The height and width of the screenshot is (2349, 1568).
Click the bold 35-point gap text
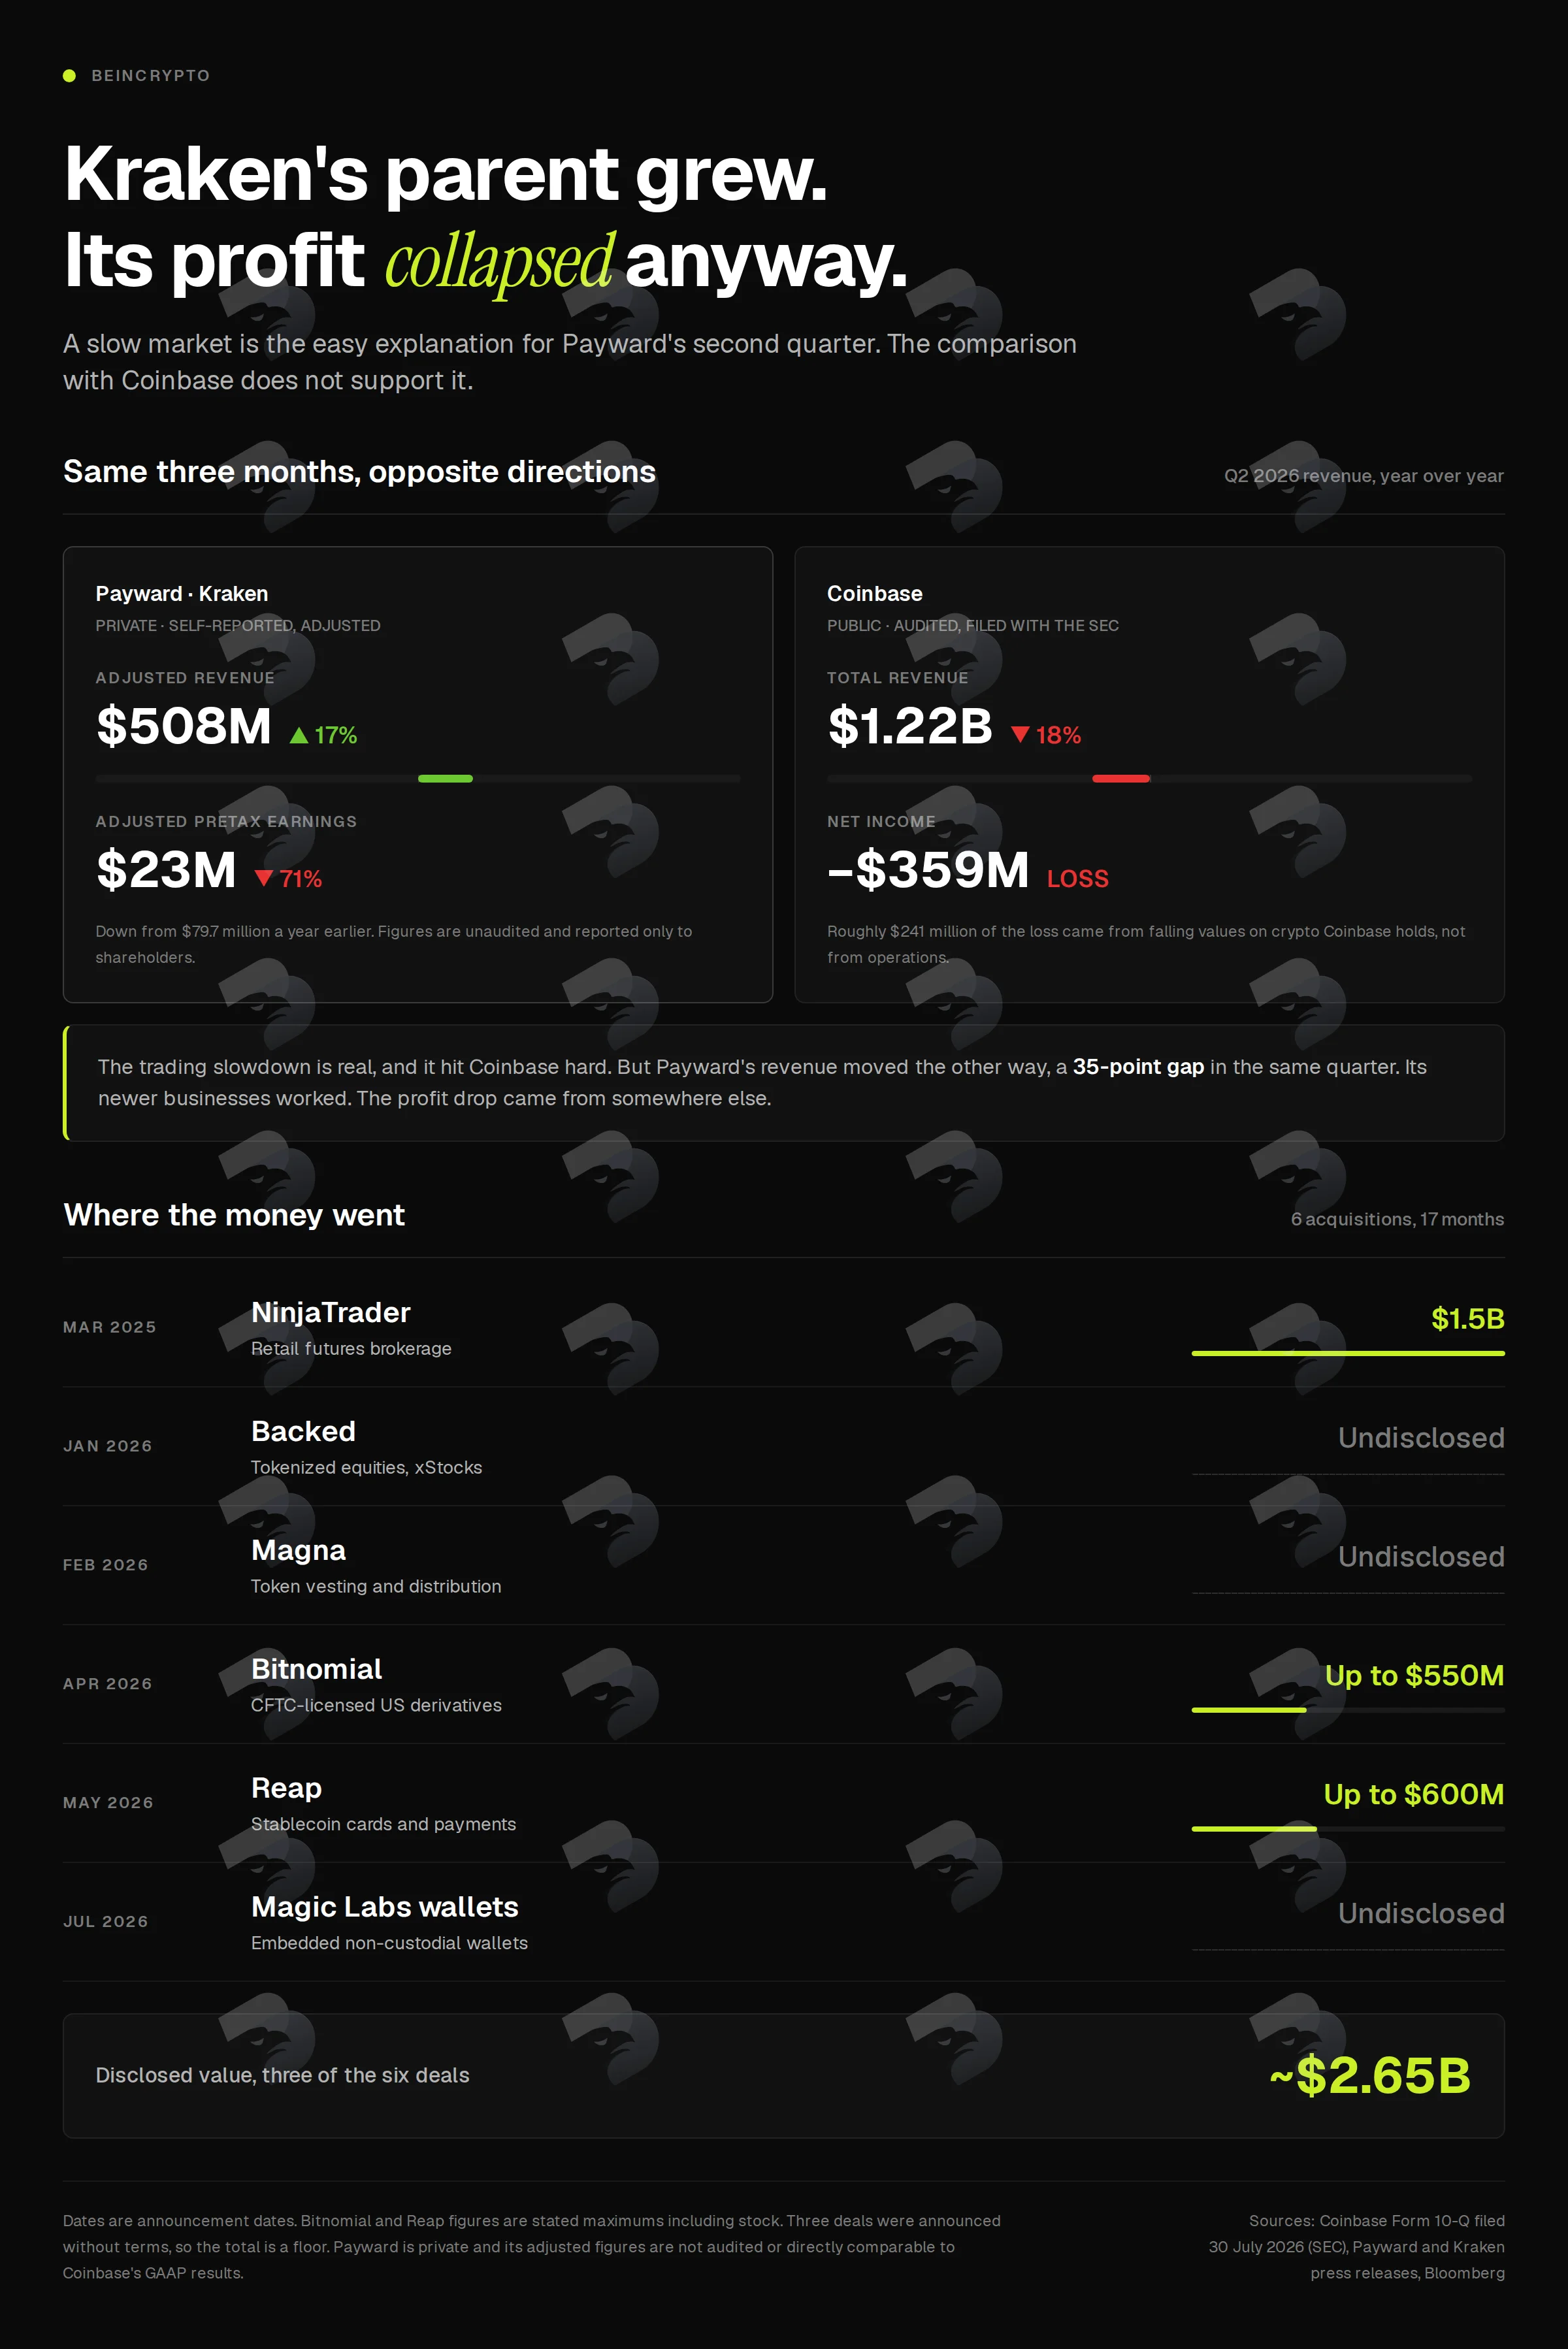pyautogui.click(x=1138, y=1067)
